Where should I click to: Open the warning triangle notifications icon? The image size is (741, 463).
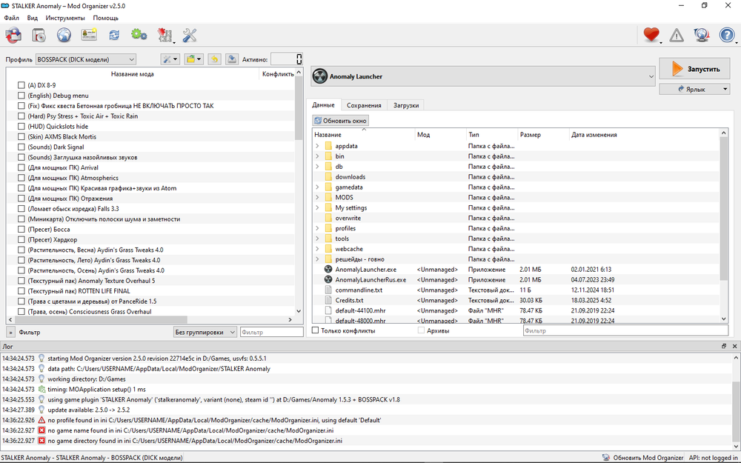677,35
